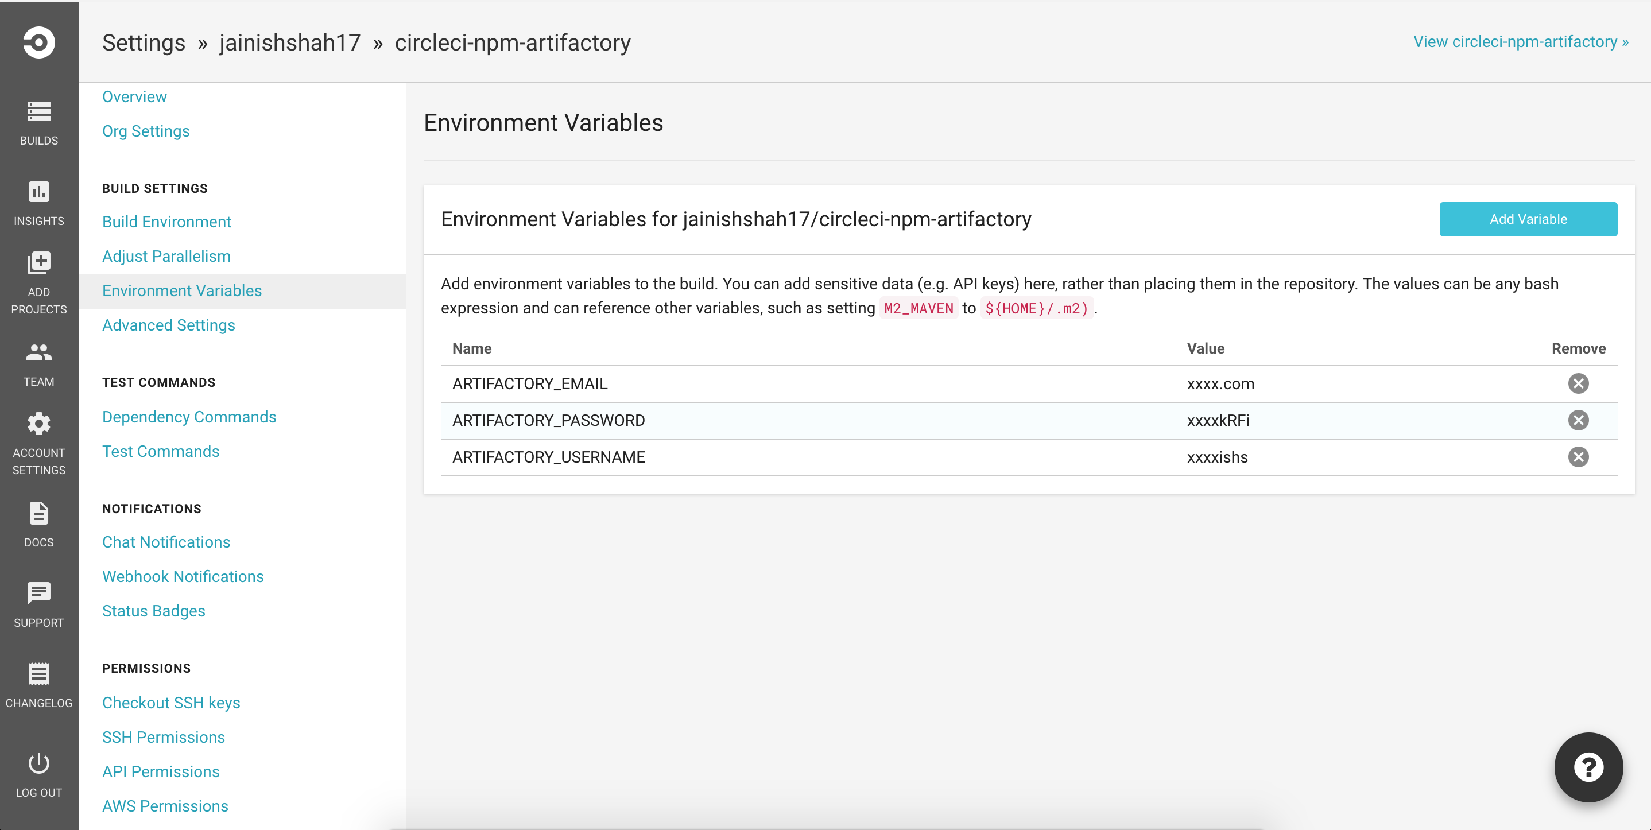Remove the ARTIFACTORY_PASSWORD variable
This screenshot has height=830, width=1651.
click(x=1578, y=420)
